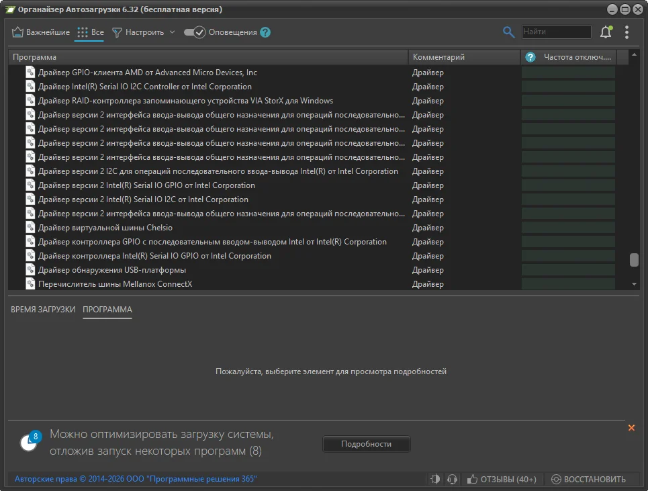Image resolution: width=648 pixels, height=491 pixels.
Task: Select Драйвер контроллера Intel(R) Serial IO GPIO
Action: coord(312,255)
